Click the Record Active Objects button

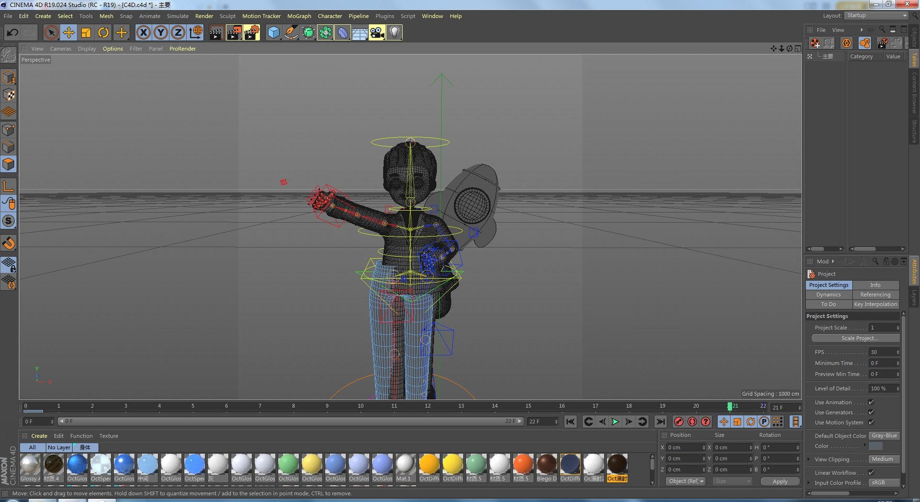[x=678, y=422]
